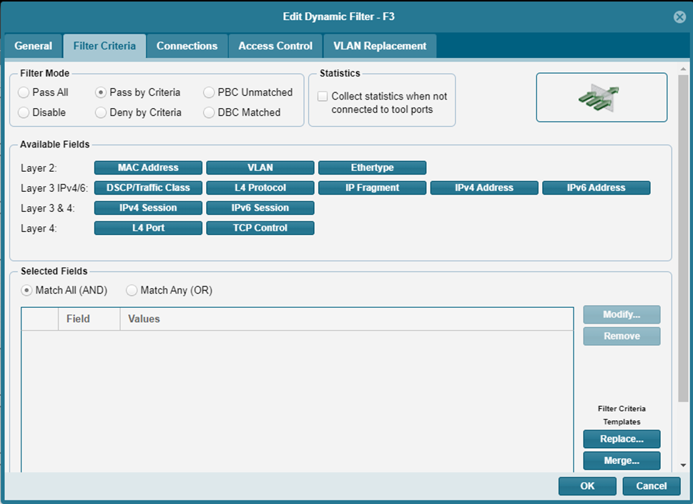Viewport: 693px width, 504px height.
Task: Click the Merge... template button
Action: (621, 461)
